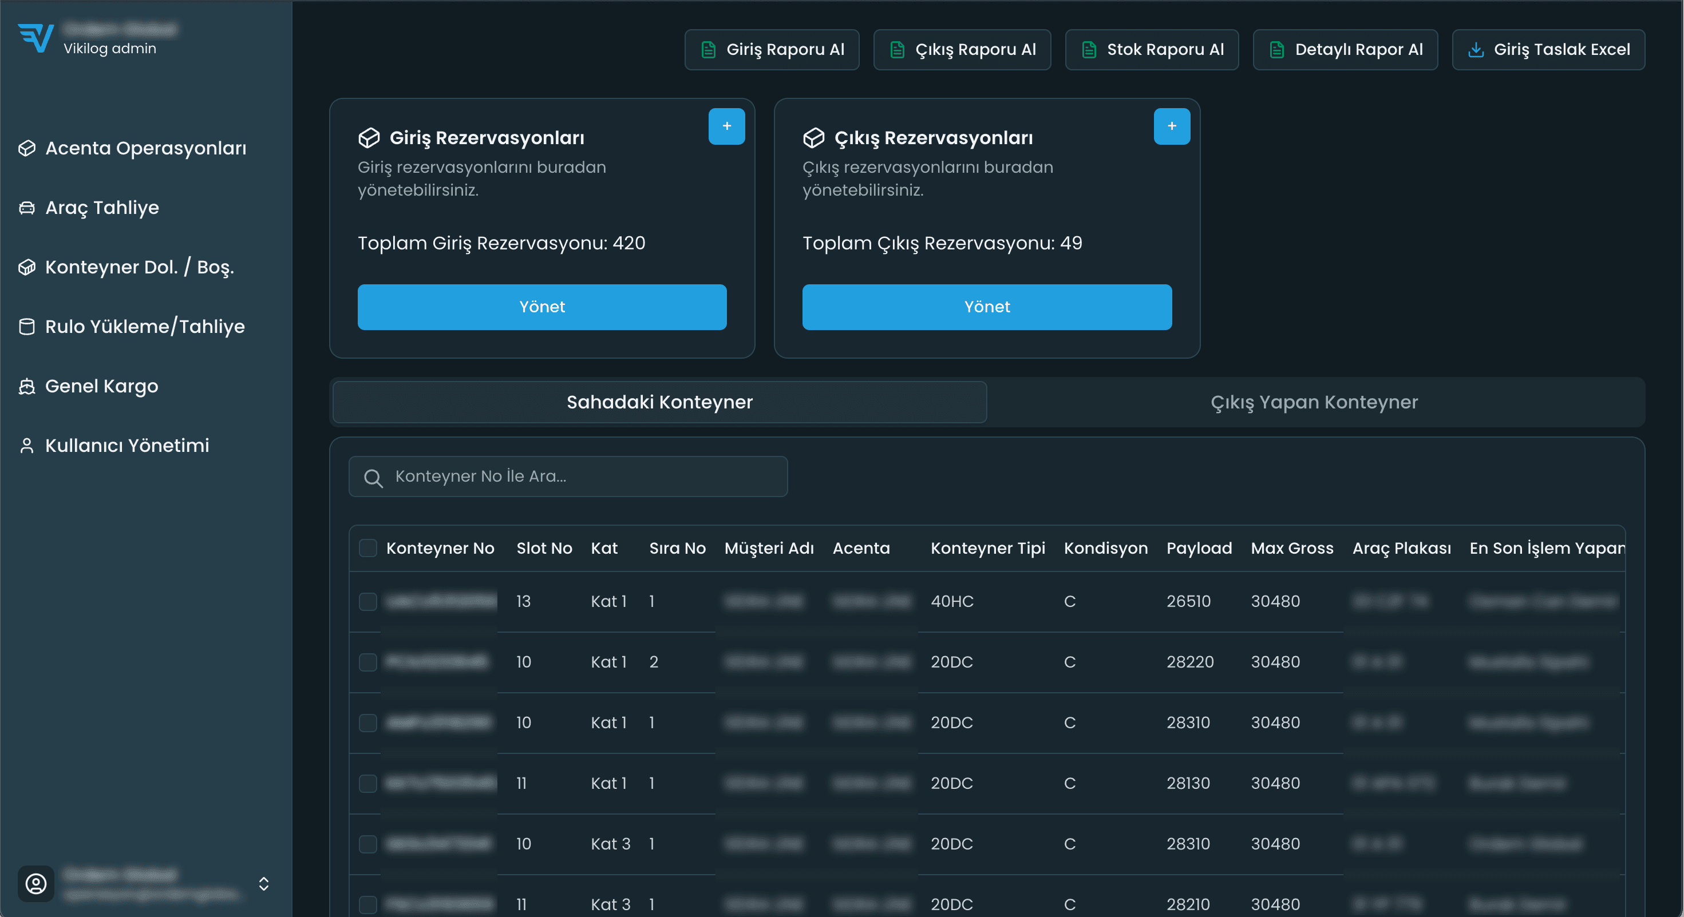1684x917 pixels.
Task: Toggle the select-all checkbox in table header
Action: click(368, 548)
